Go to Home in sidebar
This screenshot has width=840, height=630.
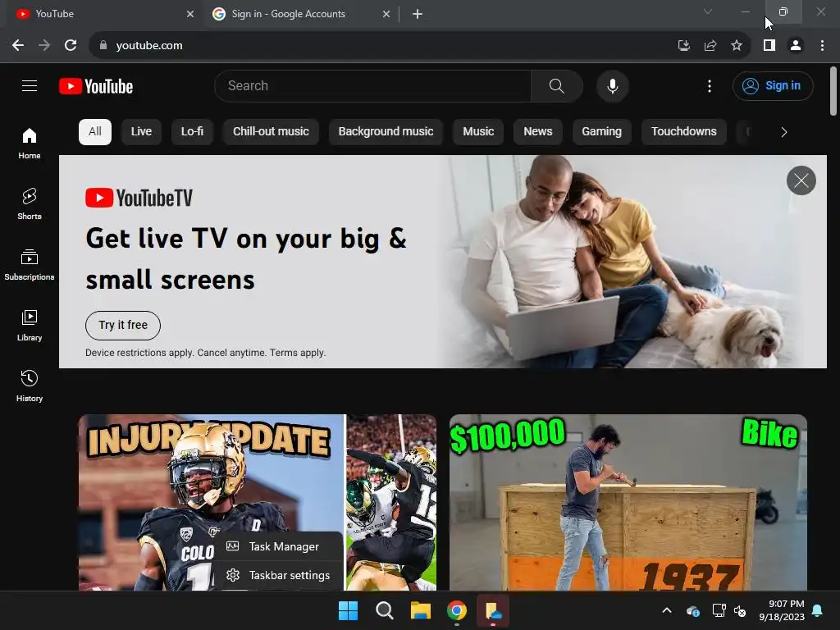click(x=30, y=143)
